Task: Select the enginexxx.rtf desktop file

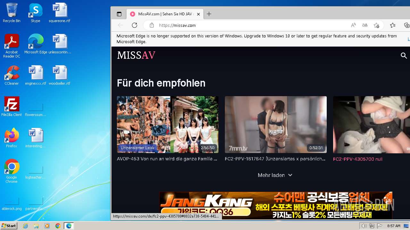Action: [36, 75]
